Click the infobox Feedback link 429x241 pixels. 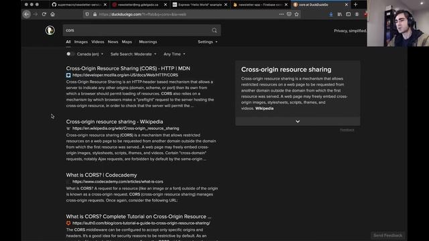click(x=347, y=130)
